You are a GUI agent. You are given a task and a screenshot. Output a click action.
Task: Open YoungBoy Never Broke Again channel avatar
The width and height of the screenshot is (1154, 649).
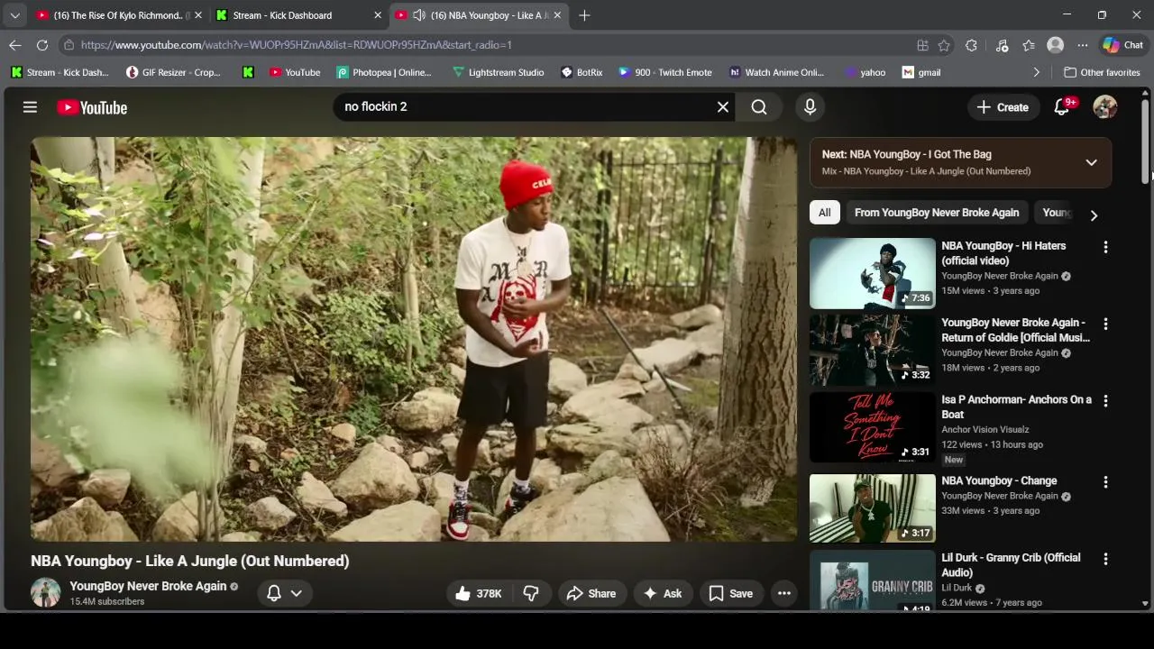pyautogui.click(x=46, y=592)
